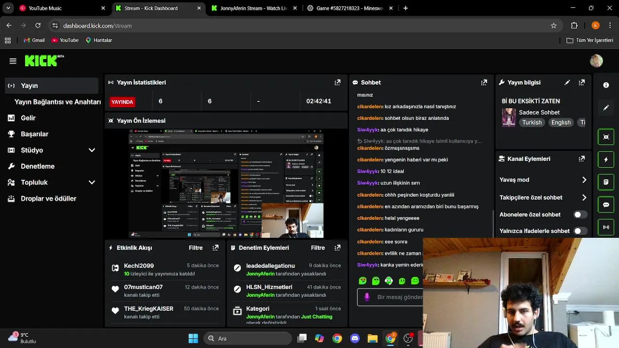Insert the second green emote below chat

pos(376,281)
